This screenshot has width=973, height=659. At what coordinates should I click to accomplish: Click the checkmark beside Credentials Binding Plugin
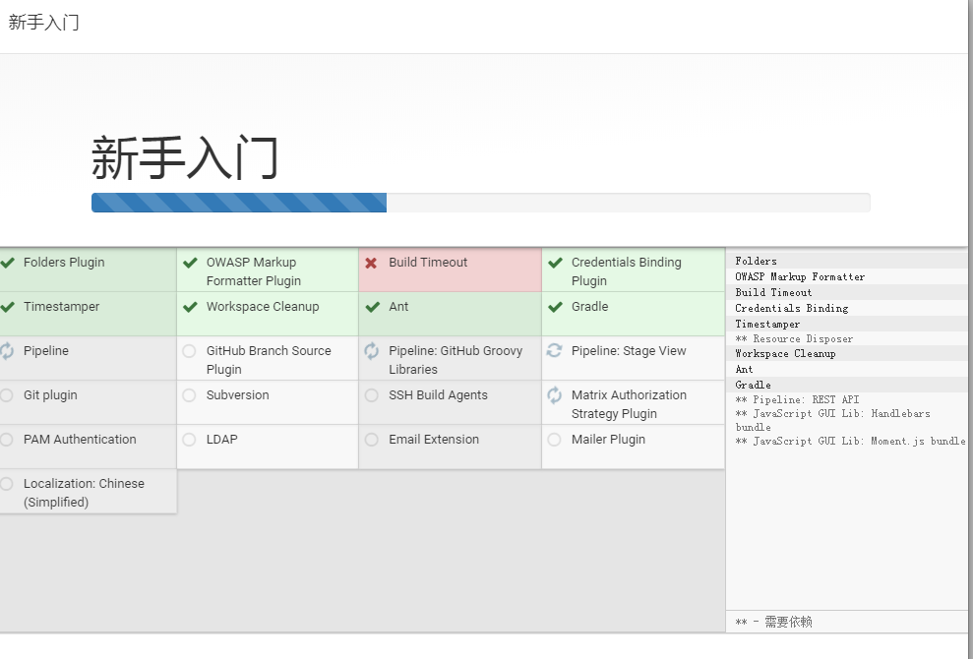tap(556, 263)
